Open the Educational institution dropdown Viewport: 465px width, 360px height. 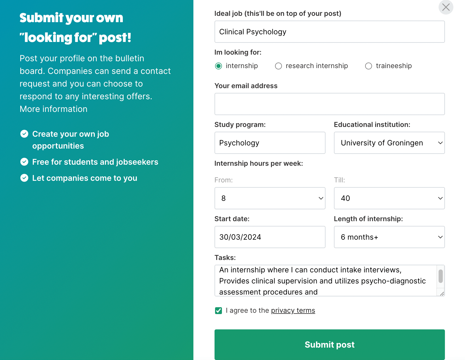coord(389,143)
